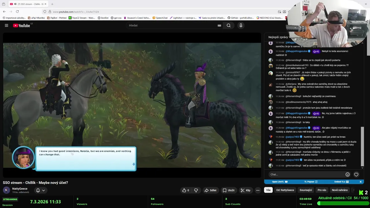The height and width of the screenshot is (208, 370).
Task: Mute the tab via its speaker icon
Action: coord(15,4)
